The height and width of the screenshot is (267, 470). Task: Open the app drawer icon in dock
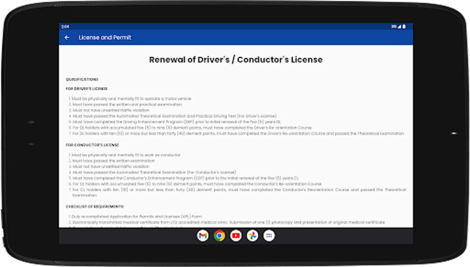coord(269,236)
